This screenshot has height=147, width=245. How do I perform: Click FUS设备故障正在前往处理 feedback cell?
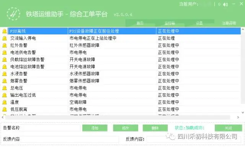(x=94, y=31)
